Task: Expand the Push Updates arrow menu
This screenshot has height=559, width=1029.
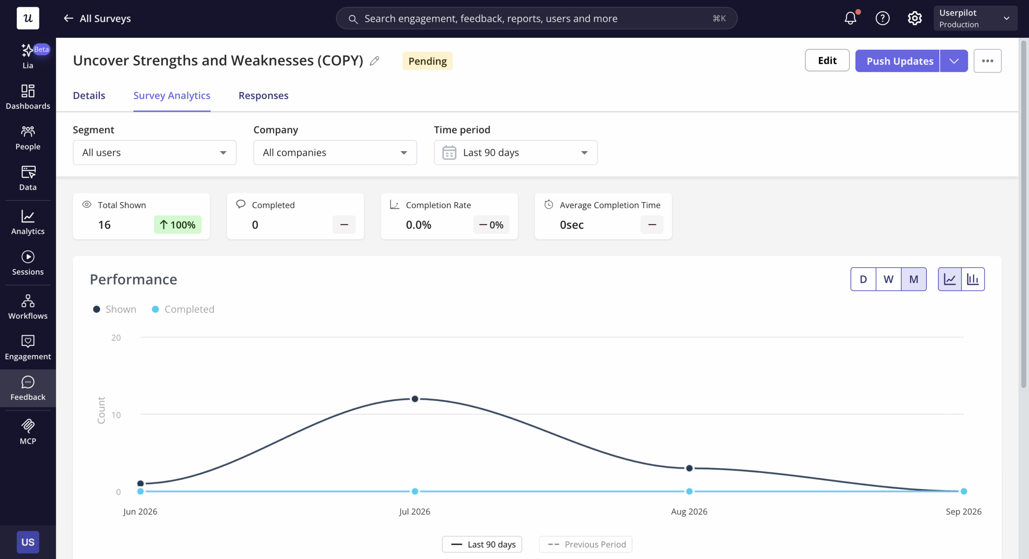Action: click(x=954, y=61)
